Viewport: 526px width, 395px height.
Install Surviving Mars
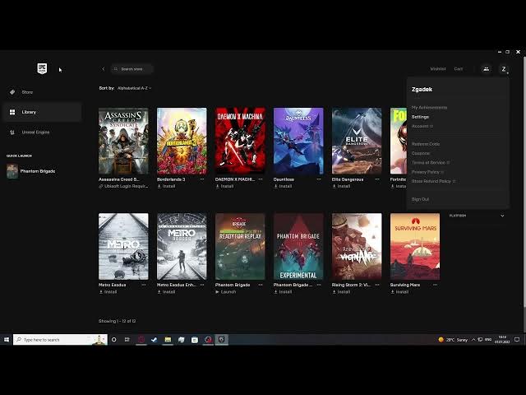(x=400, y=292)
